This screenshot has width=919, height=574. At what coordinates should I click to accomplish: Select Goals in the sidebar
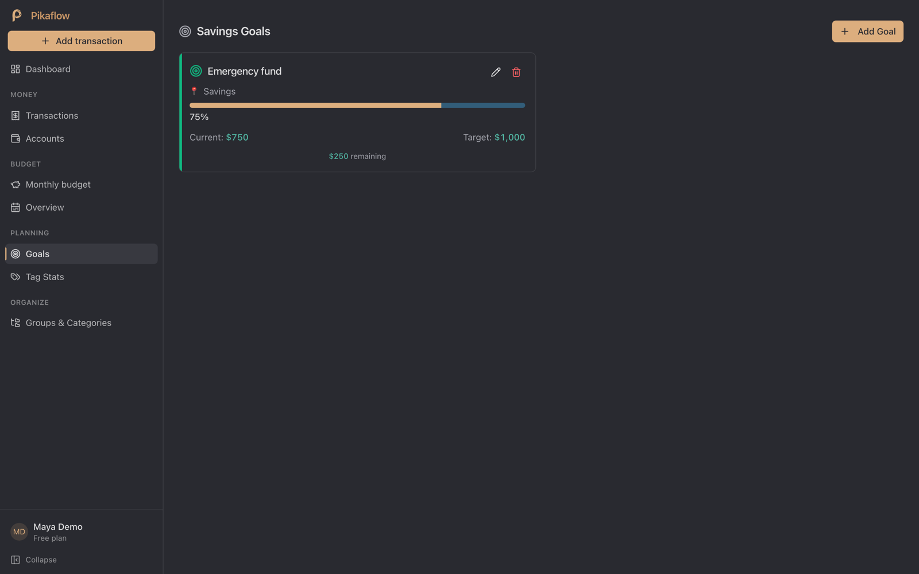(82, 254)
